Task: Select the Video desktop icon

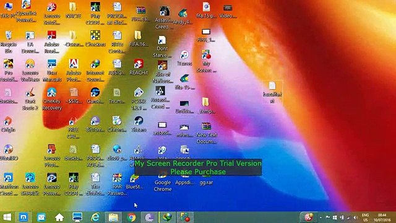Action: click(x=228, y=11)
